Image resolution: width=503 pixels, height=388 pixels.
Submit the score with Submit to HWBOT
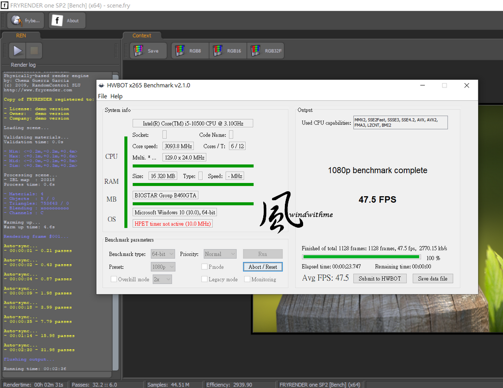(x=380, y=278)
